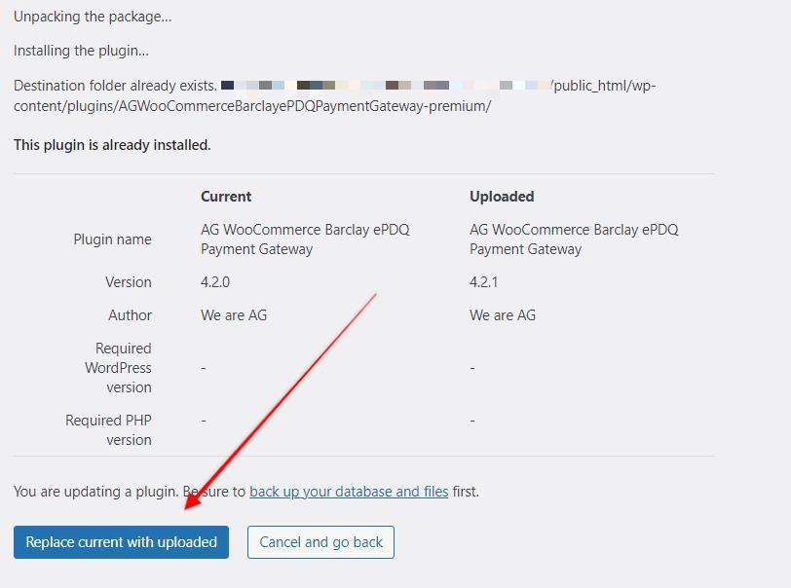Click the This plugin is already installed message

point(112,145)
